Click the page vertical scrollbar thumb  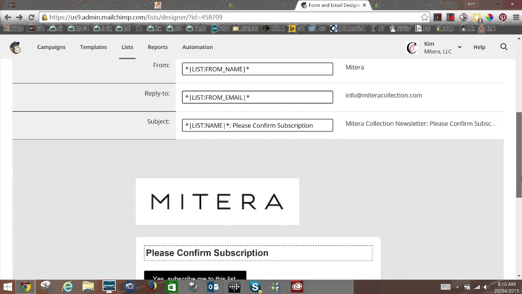(x=519, y=155)
